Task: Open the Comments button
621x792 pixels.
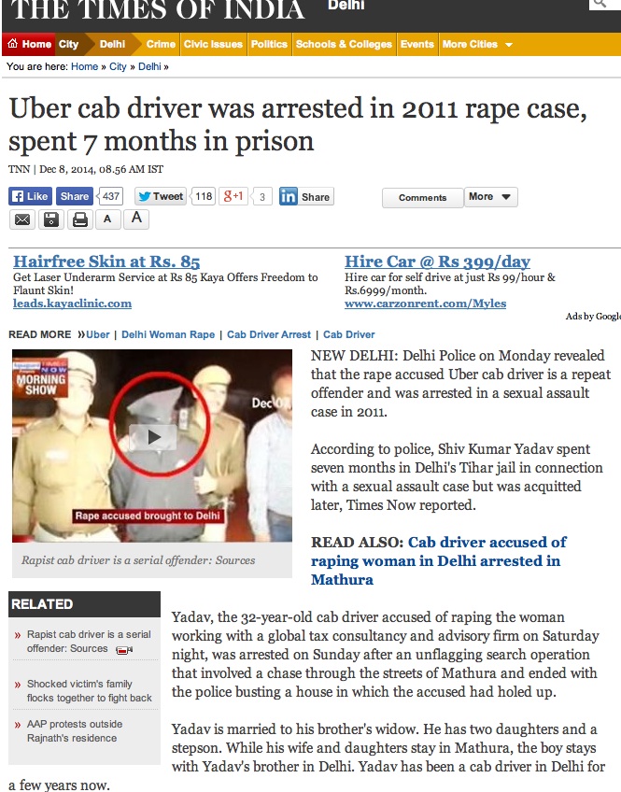Action: (423, 197)
